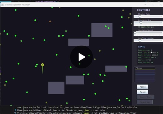Image resolution: width=163 pixels, height=114 pixels.
Task: Click the Fitness graph panel
Action: (145, 74)
